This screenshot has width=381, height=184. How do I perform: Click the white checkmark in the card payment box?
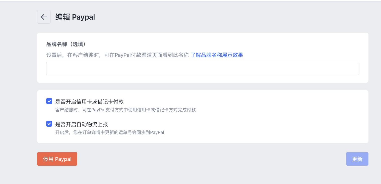(49, 101)
